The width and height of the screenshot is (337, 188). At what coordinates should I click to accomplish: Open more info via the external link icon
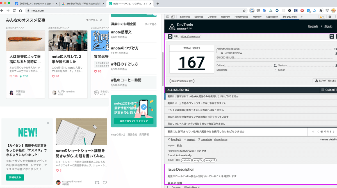coord(199,139)
